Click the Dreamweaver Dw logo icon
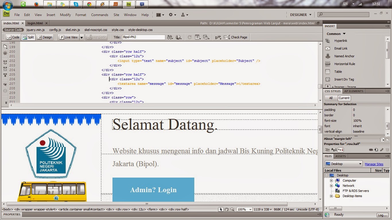Image resolution: width=392 pixels, height=220 pixels. [x=6, y=14]
